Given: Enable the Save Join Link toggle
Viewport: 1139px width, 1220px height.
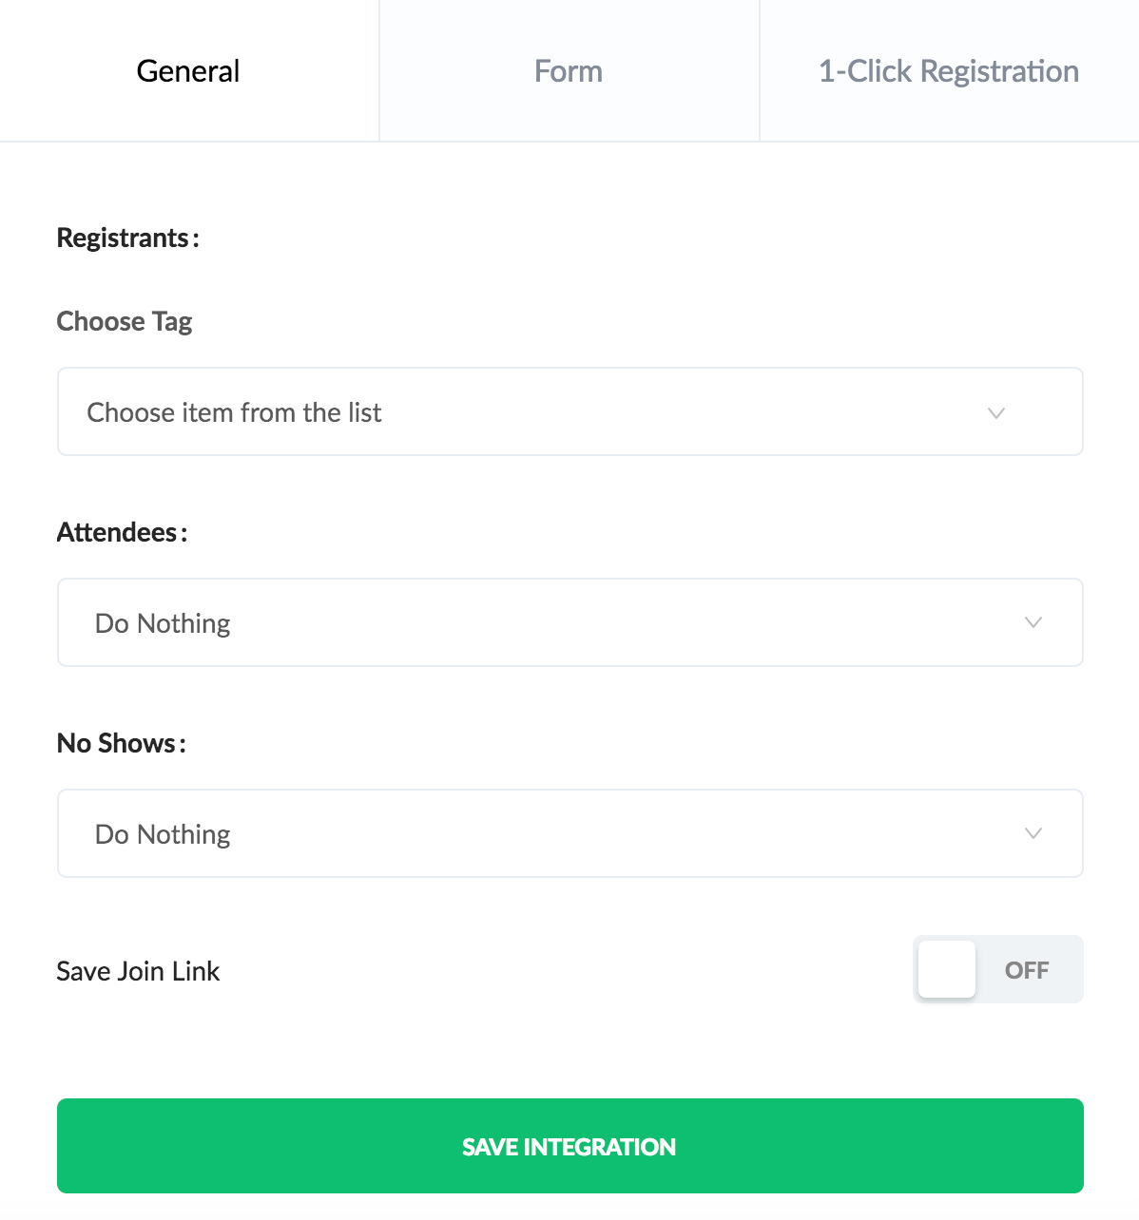Looking at the screenshot, I should tap(997, 970).
